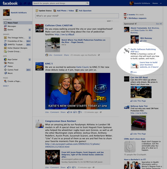Open Kohei Owatari Designs group
The width and height of the screenshot is (167, 169).
17,48
